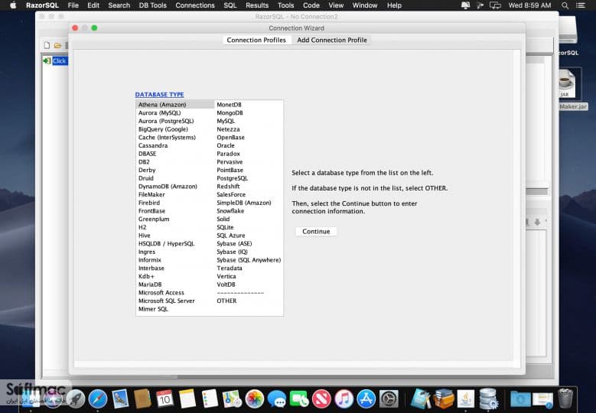Open the File menu
596x413 pixels.
click(73, 5)
